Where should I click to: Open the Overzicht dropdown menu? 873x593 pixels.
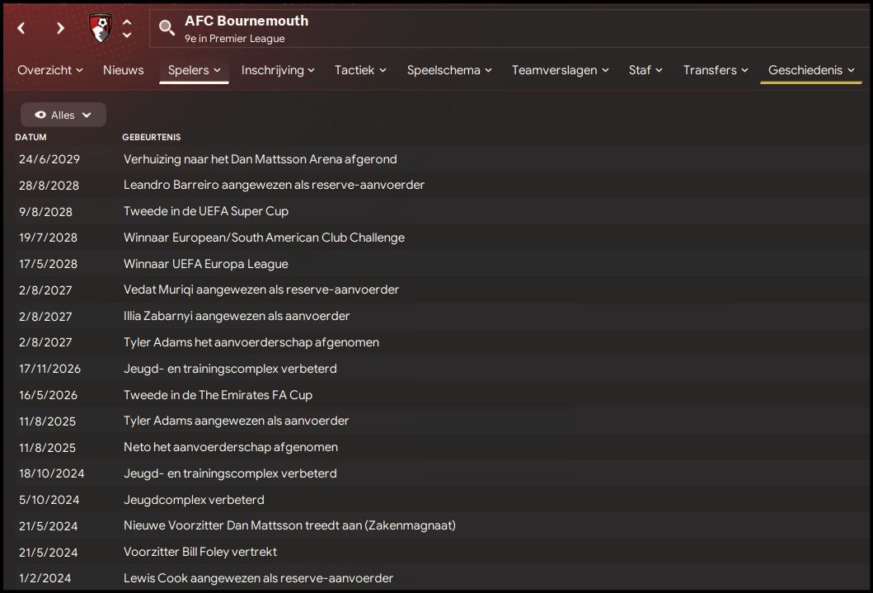coord(50,70)
